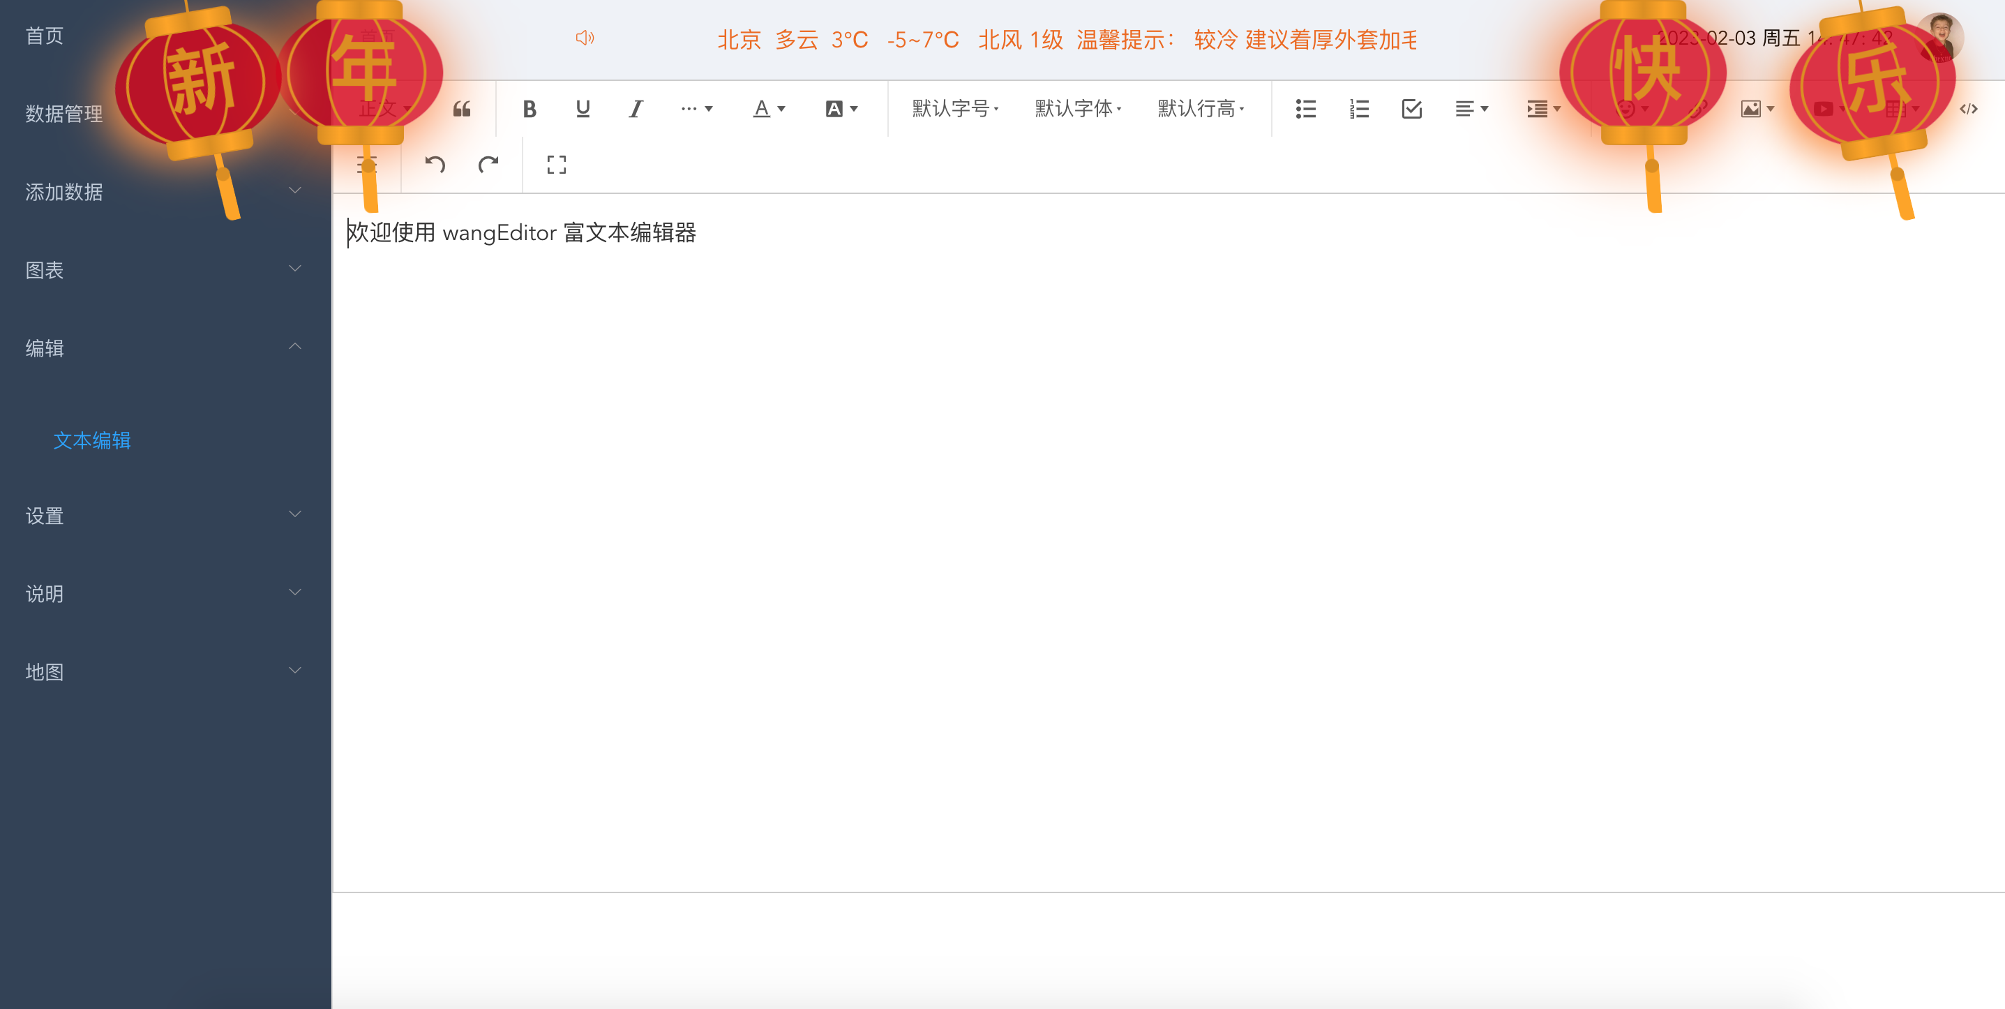
Task: Open the 默认字体 font family dropdown
Action: click(1078, 109)
